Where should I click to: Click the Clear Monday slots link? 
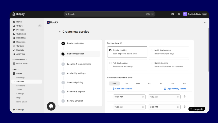pos(122,89)
